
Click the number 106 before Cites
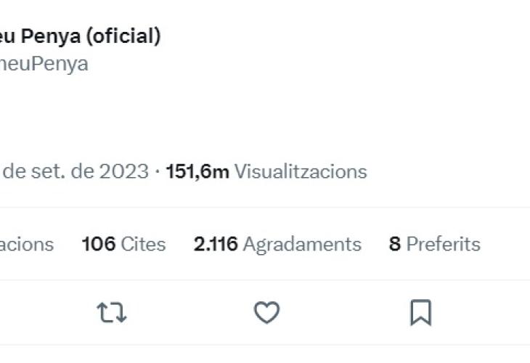click(99, 244)
